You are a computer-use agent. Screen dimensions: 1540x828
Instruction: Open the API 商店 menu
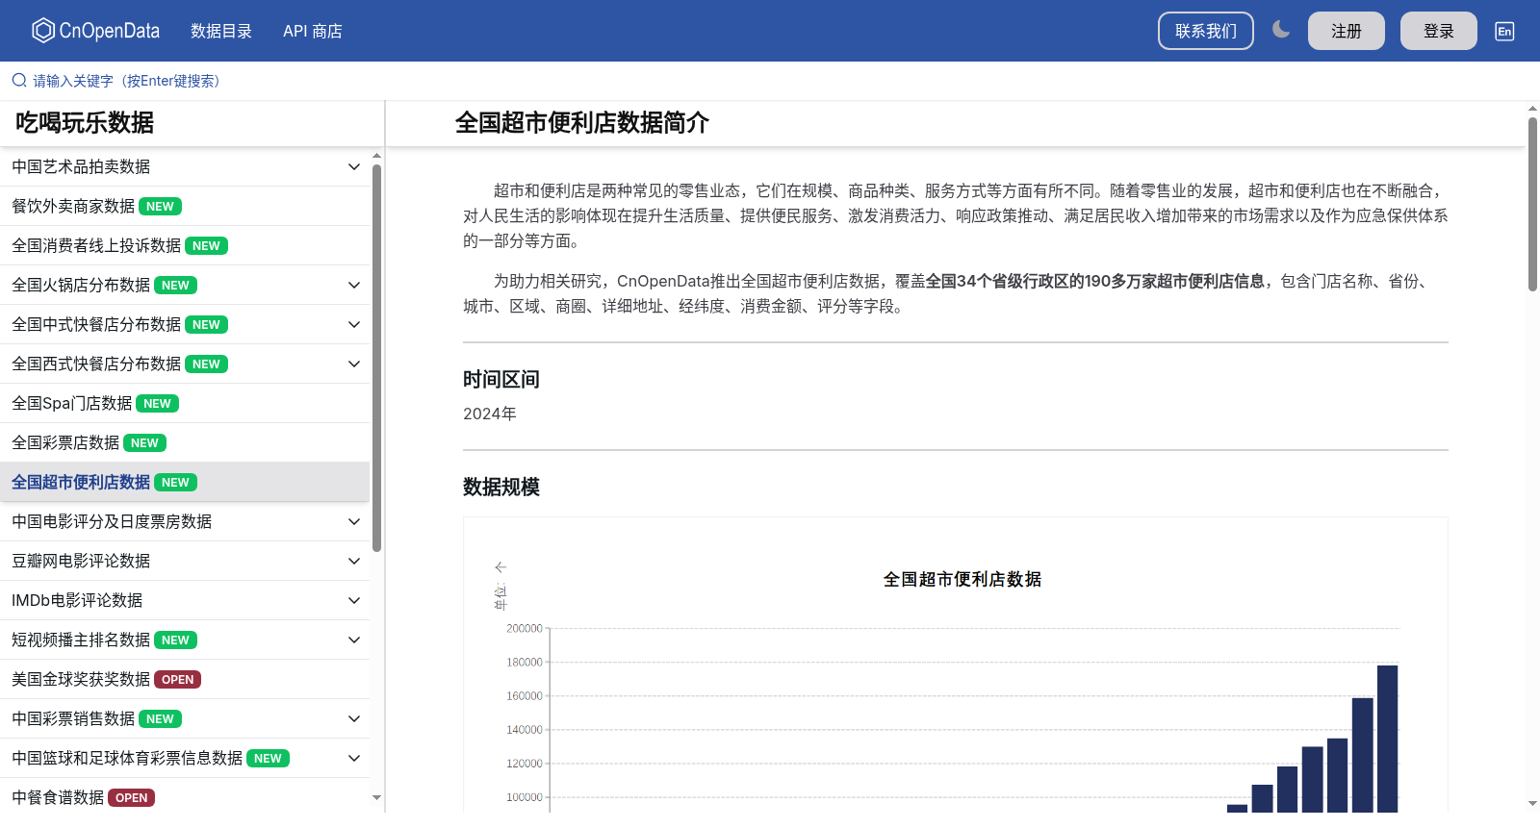[x=313, y=31]
